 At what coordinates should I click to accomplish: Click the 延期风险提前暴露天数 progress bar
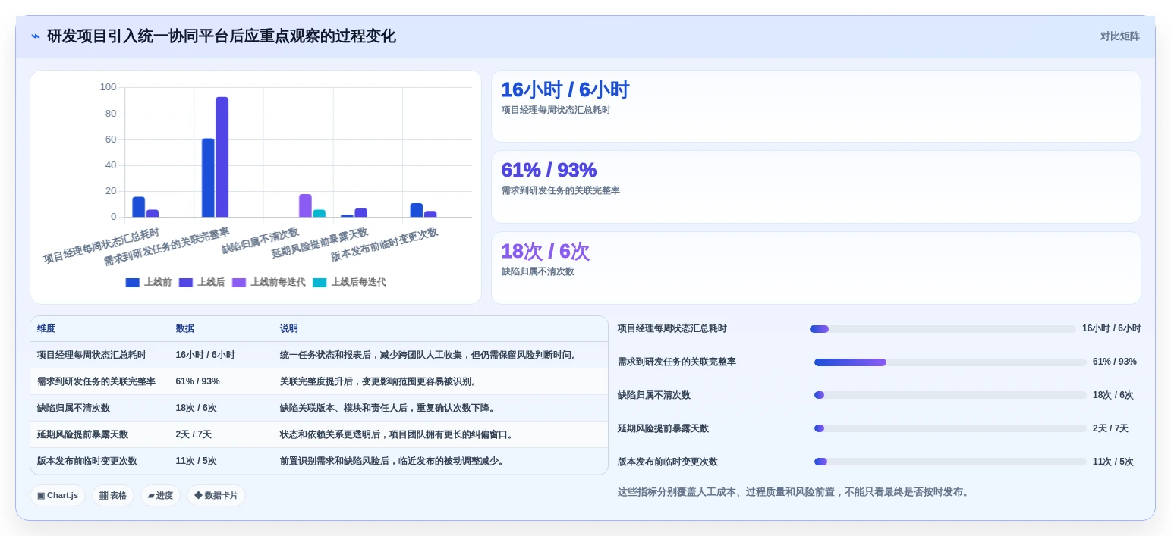(950, 428)
